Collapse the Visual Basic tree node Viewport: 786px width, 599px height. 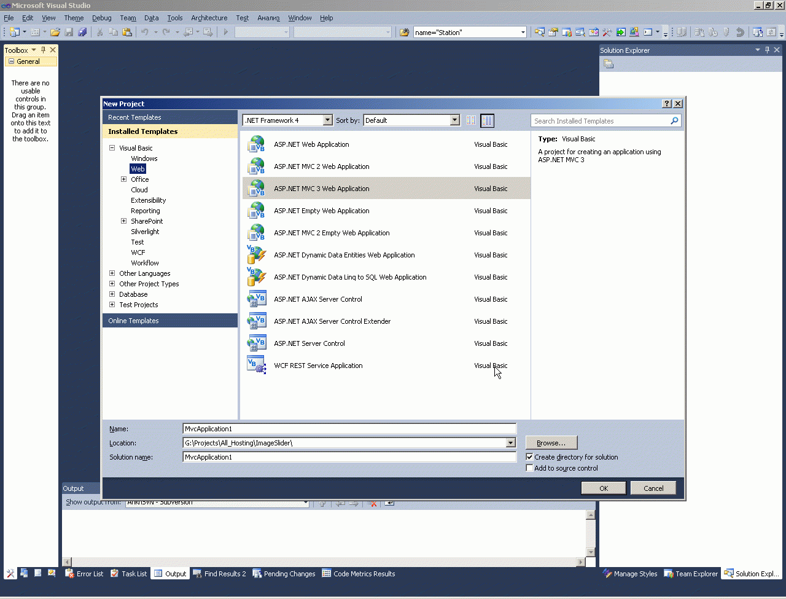click(112, 148)
